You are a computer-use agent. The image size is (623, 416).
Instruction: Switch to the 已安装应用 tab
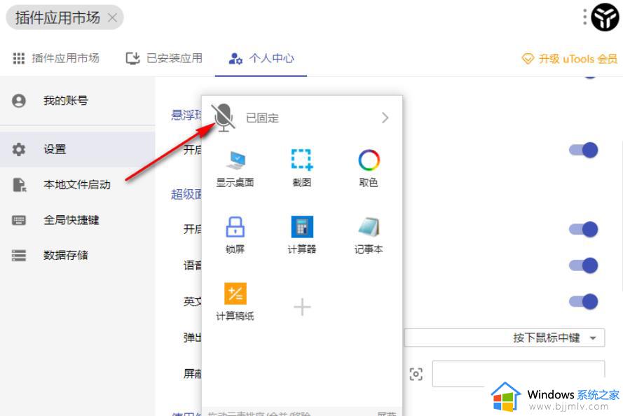click(164, 59)
